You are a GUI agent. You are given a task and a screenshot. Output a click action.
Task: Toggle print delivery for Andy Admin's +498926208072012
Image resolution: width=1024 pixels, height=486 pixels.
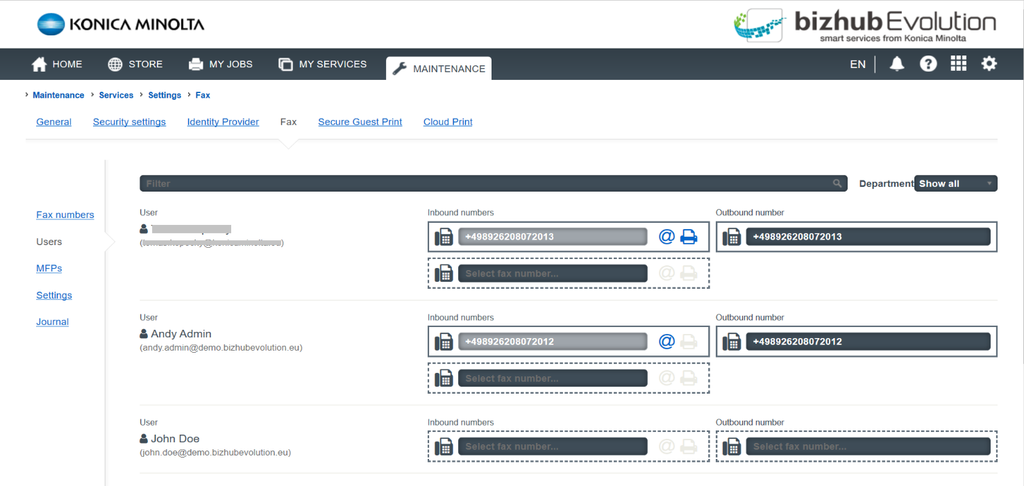click(x=689, y=342)
